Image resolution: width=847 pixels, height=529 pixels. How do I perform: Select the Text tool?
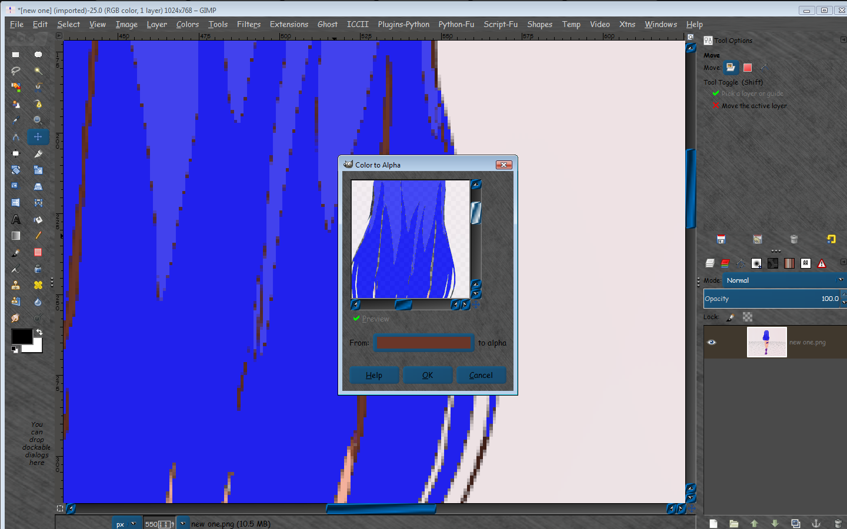[15, 219]
